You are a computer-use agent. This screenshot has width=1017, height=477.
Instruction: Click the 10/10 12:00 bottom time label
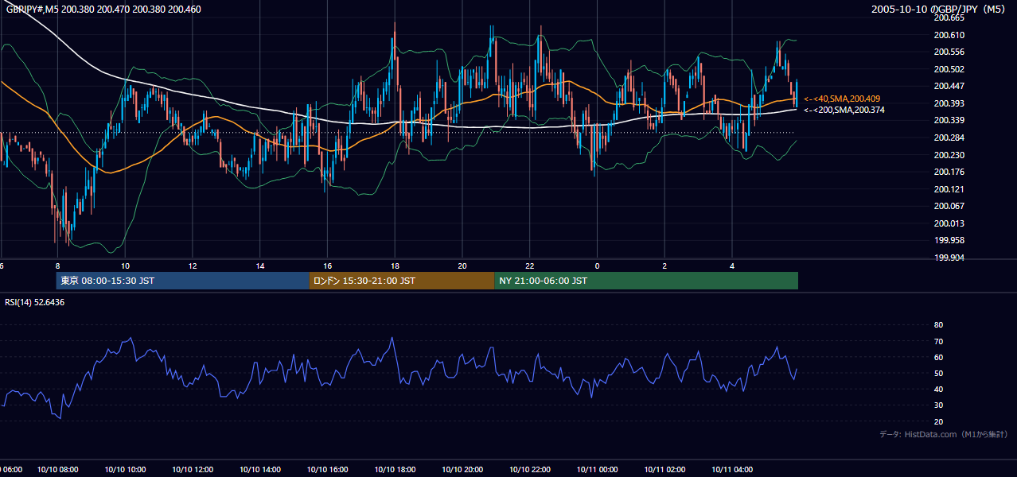193,470
